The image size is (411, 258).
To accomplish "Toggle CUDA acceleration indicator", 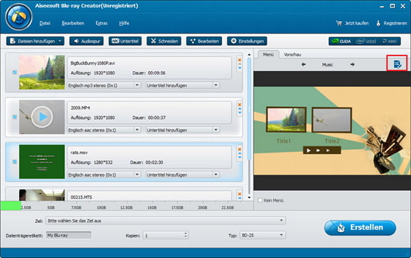I will coord(341,41).
